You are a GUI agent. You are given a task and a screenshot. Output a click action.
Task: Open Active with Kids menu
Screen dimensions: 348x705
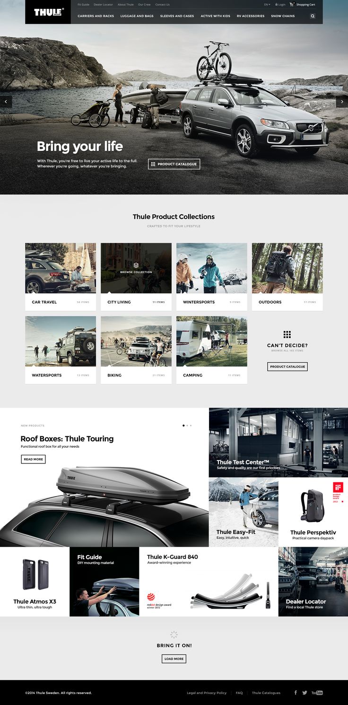tap(216, 16)
